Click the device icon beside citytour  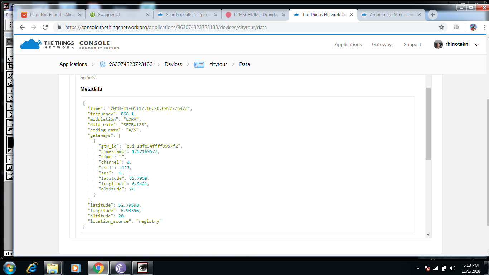pos(199,64)
